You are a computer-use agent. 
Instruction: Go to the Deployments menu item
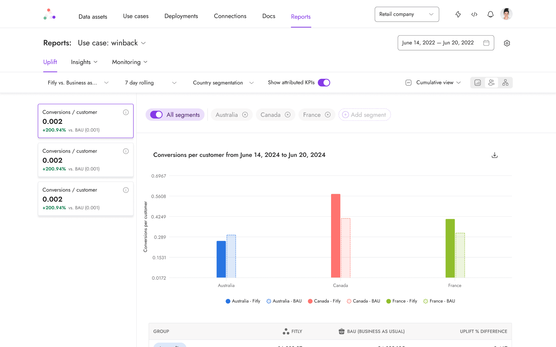point(181,16)
